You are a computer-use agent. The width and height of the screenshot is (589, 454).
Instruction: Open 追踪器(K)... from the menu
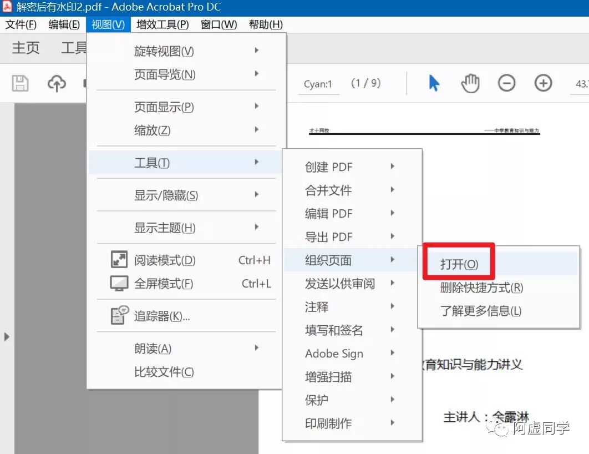186,316
